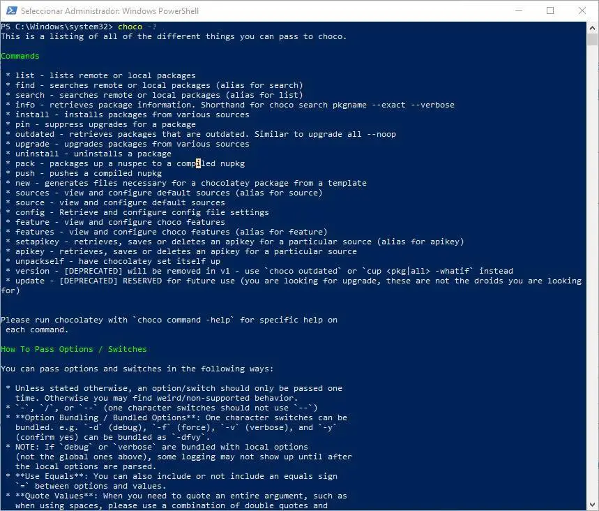
Task: Click the 'setapikey - retrieves, saves' line
Action: point(235,242)
